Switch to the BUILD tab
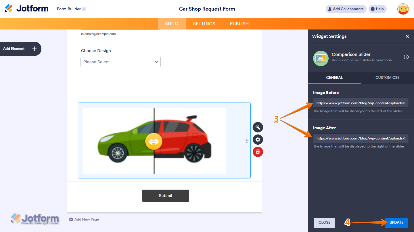Screen dimensions: 414x232 click(x=172, y=24)
